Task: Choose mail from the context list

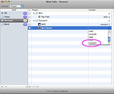Action: click(91, 31)
